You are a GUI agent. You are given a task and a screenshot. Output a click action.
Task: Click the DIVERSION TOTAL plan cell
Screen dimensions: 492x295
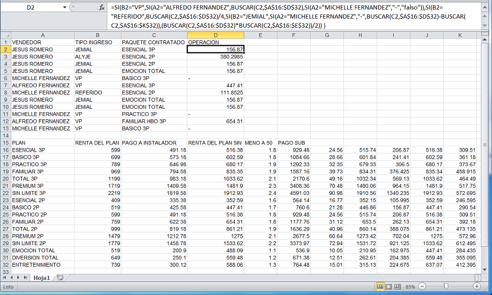coord(43,258)
